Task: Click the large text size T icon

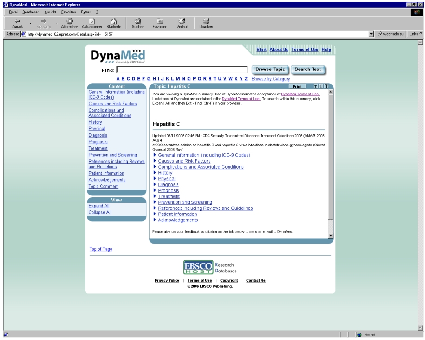Action: pyautogui.click(x=327, y=86)
